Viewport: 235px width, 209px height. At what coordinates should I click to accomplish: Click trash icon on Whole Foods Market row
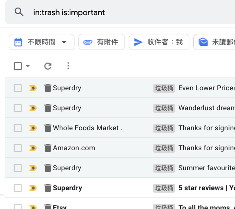click(x=48, y=128)
